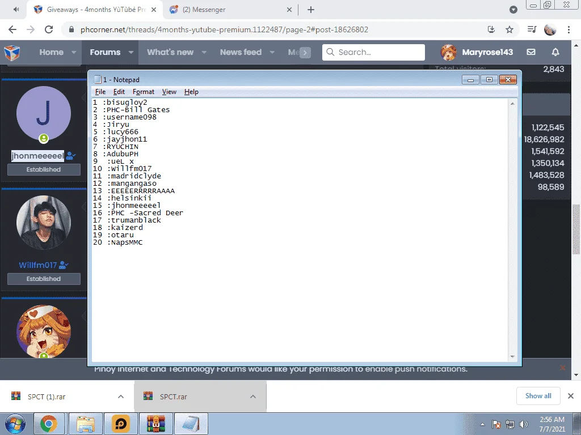Click the network icon in system tray
The height and width of the screenshot is (435, 581).
point(510,424)
